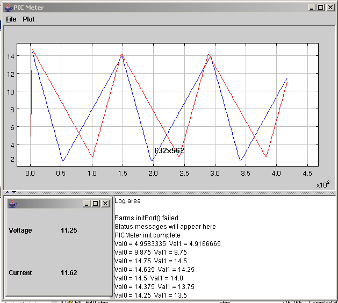Minimize the small Voltage/Current window

(87, 204)
